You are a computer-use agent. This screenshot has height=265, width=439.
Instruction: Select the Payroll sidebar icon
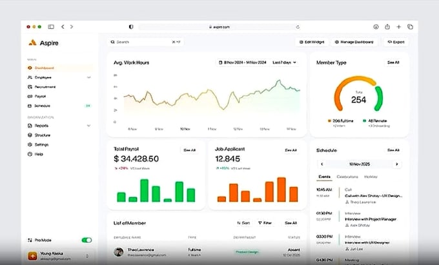tap(30, 97)
